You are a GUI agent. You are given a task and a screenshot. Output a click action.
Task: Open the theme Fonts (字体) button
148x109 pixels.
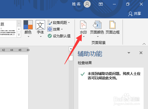tap(40, 25)
